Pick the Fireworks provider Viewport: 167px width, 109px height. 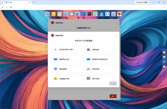(100, 69)
